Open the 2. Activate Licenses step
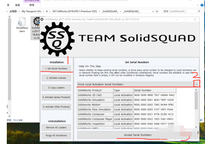Image resolution: width=205 pixels, height=144 pixels. point(56,78)
